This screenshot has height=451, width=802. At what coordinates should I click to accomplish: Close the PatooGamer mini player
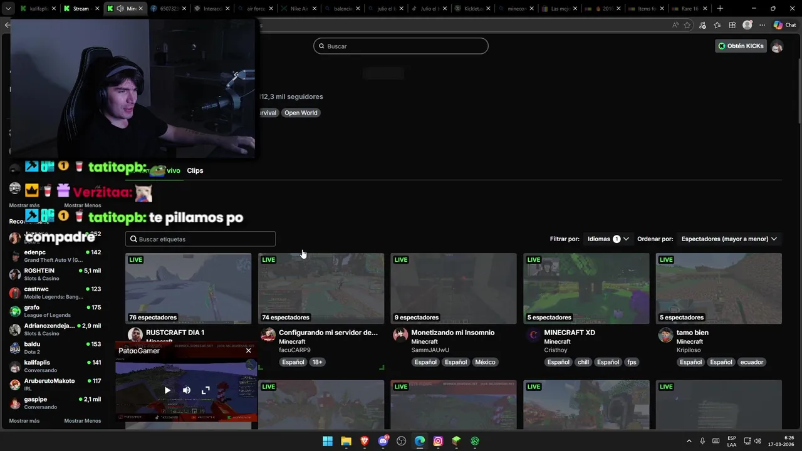coord(248,351)
